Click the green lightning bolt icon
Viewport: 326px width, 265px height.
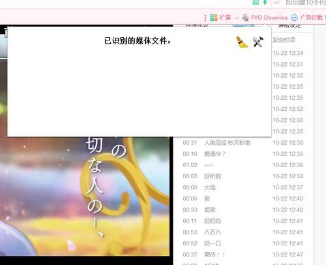pos(265,3)
